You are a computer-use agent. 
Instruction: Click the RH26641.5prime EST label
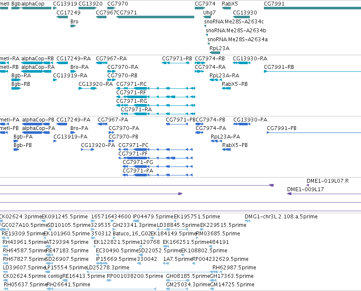68,285
